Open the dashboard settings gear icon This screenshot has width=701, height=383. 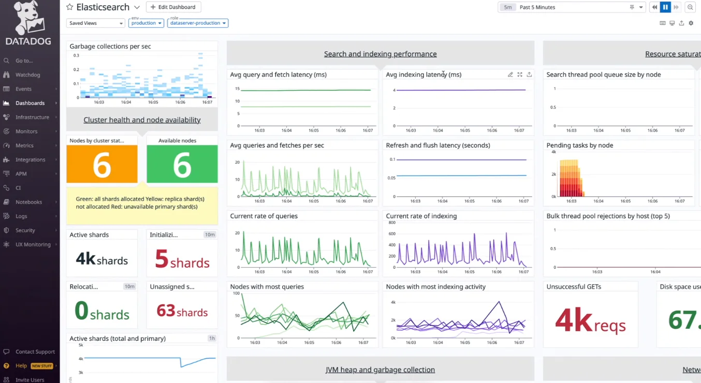pos(691,23)
